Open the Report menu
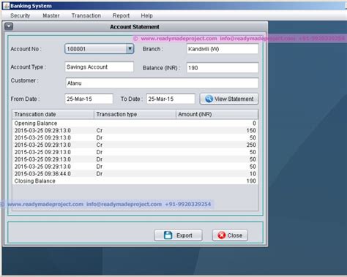 [121, 15]
